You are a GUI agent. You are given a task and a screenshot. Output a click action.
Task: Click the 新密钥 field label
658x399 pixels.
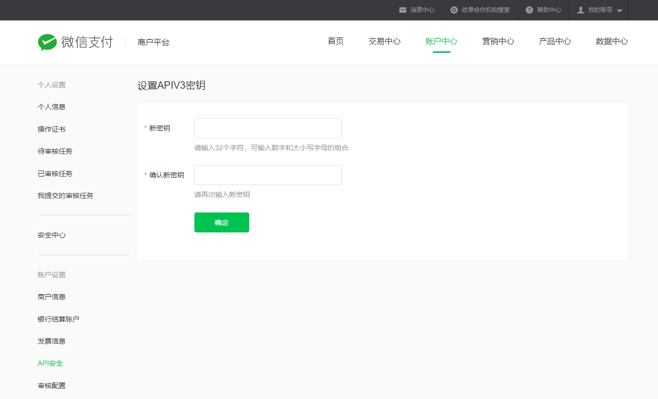[160, 128]
